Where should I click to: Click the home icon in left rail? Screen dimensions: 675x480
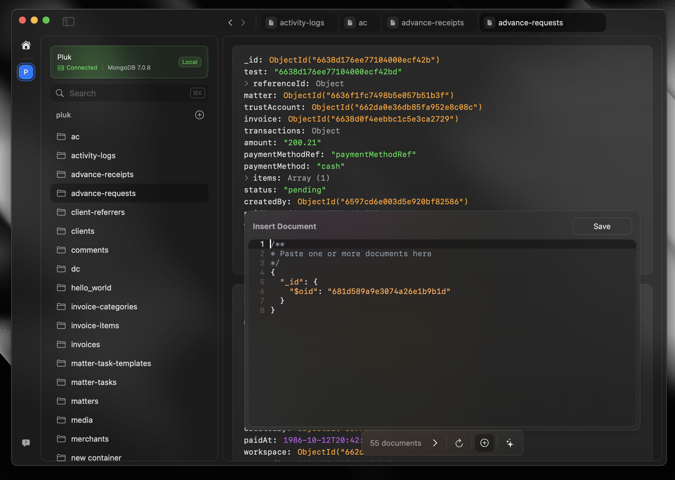[26, 45]
